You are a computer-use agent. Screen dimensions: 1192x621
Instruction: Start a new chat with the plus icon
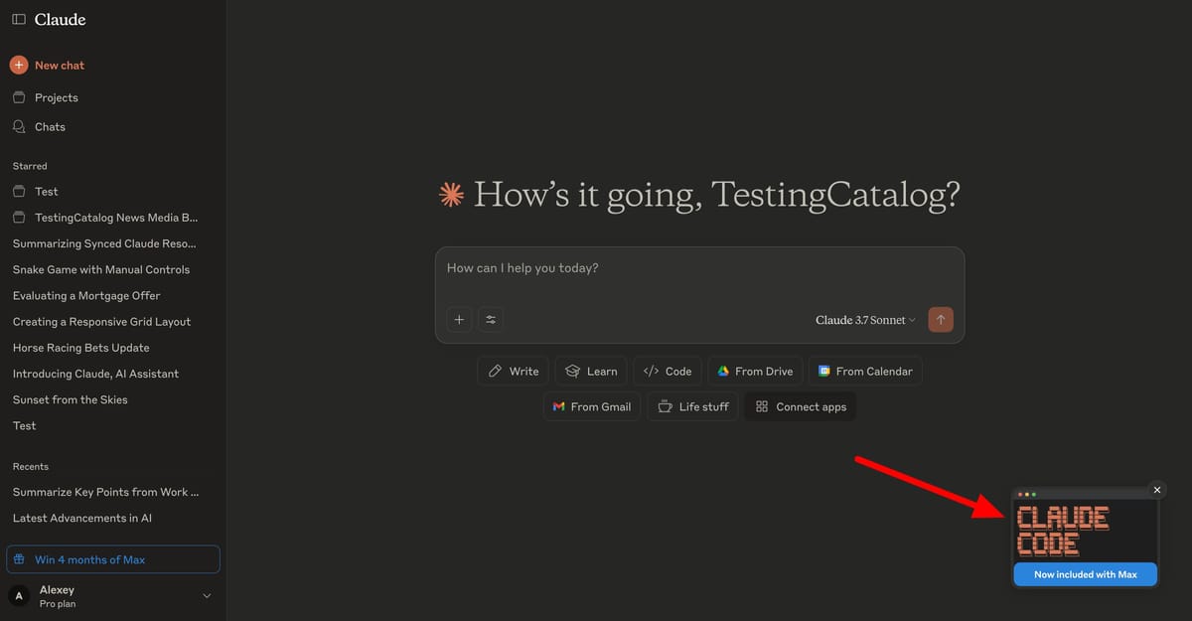19,66
